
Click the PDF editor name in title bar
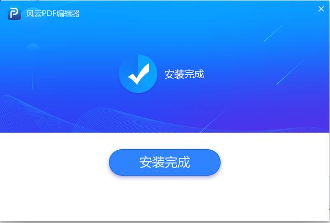click(53, 13)
